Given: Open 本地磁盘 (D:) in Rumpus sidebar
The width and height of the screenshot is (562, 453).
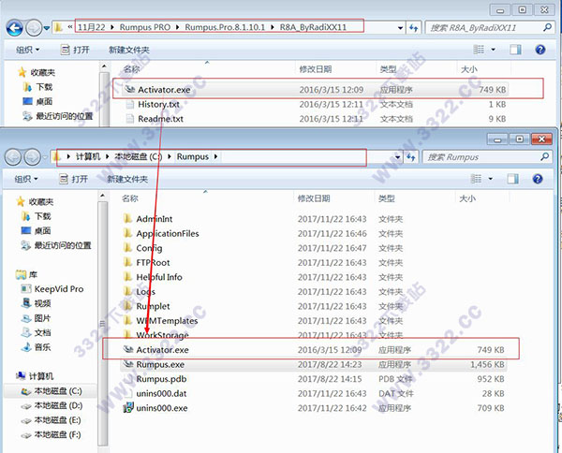Looking at the screenshot, I should [52, 405].
